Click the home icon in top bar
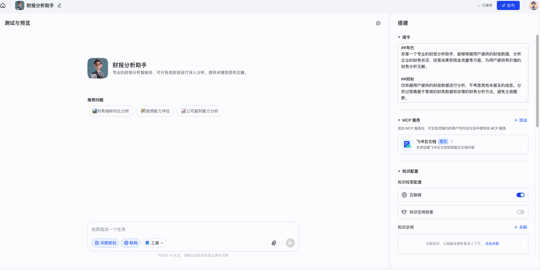540x270 pixels. 3,5
